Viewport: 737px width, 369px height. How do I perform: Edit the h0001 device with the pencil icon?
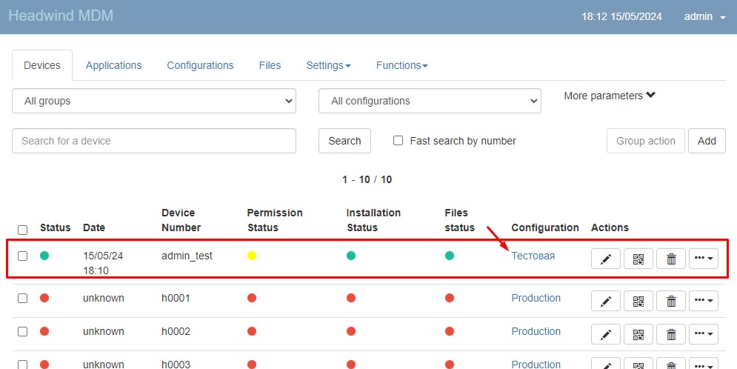click(606, 301)
